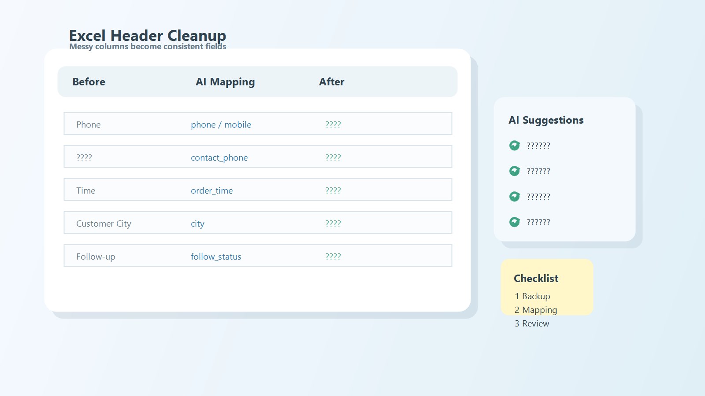This screenshot has height=396, width=705.
Task: Click the Review checklist item
Action: point(532,323)
